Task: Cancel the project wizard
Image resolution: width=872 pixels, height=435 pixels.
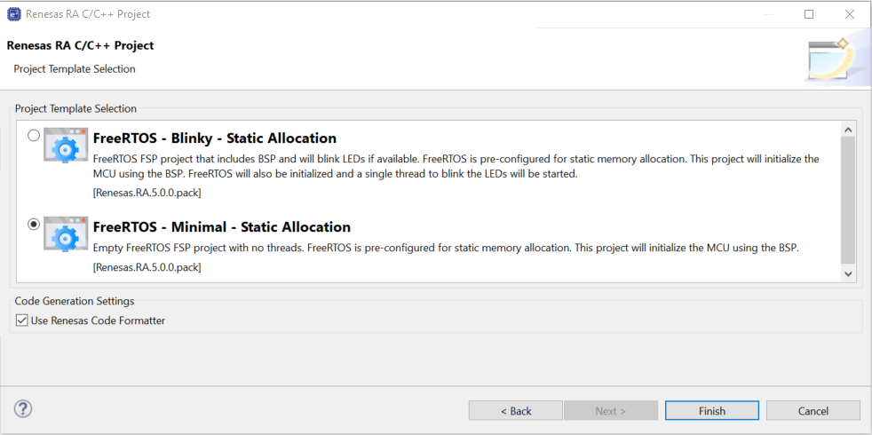Action: (x=813, y=411)
